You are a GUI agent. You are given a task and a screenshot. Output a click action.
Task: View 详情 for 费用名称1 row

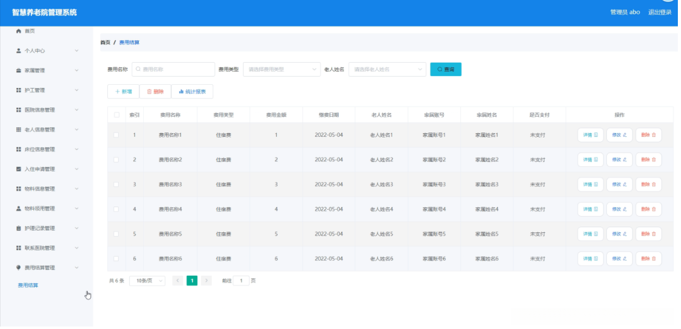pos(590,135)
